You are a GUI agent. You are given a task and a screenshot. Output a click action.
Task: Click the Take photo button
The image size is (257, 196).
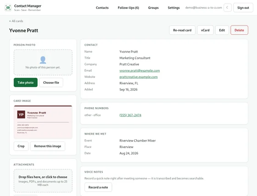click(x=26, y=82)
